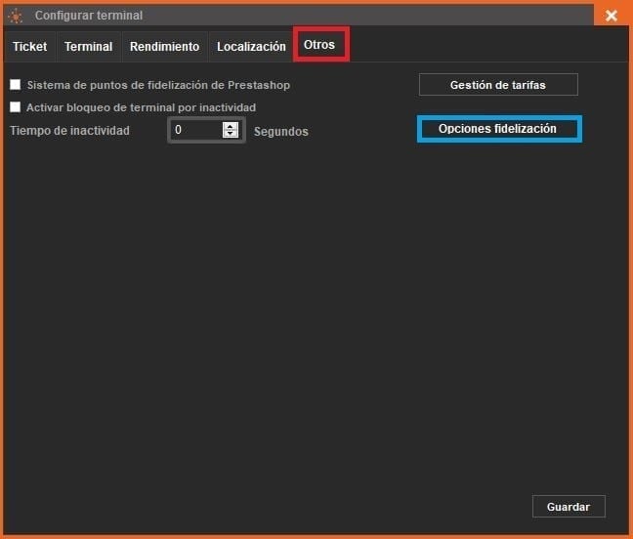Screen dimensions: 633x539
Task: Click the Configurar terminal title bar text
Action: pyautogui.click(x=88, y=16)
